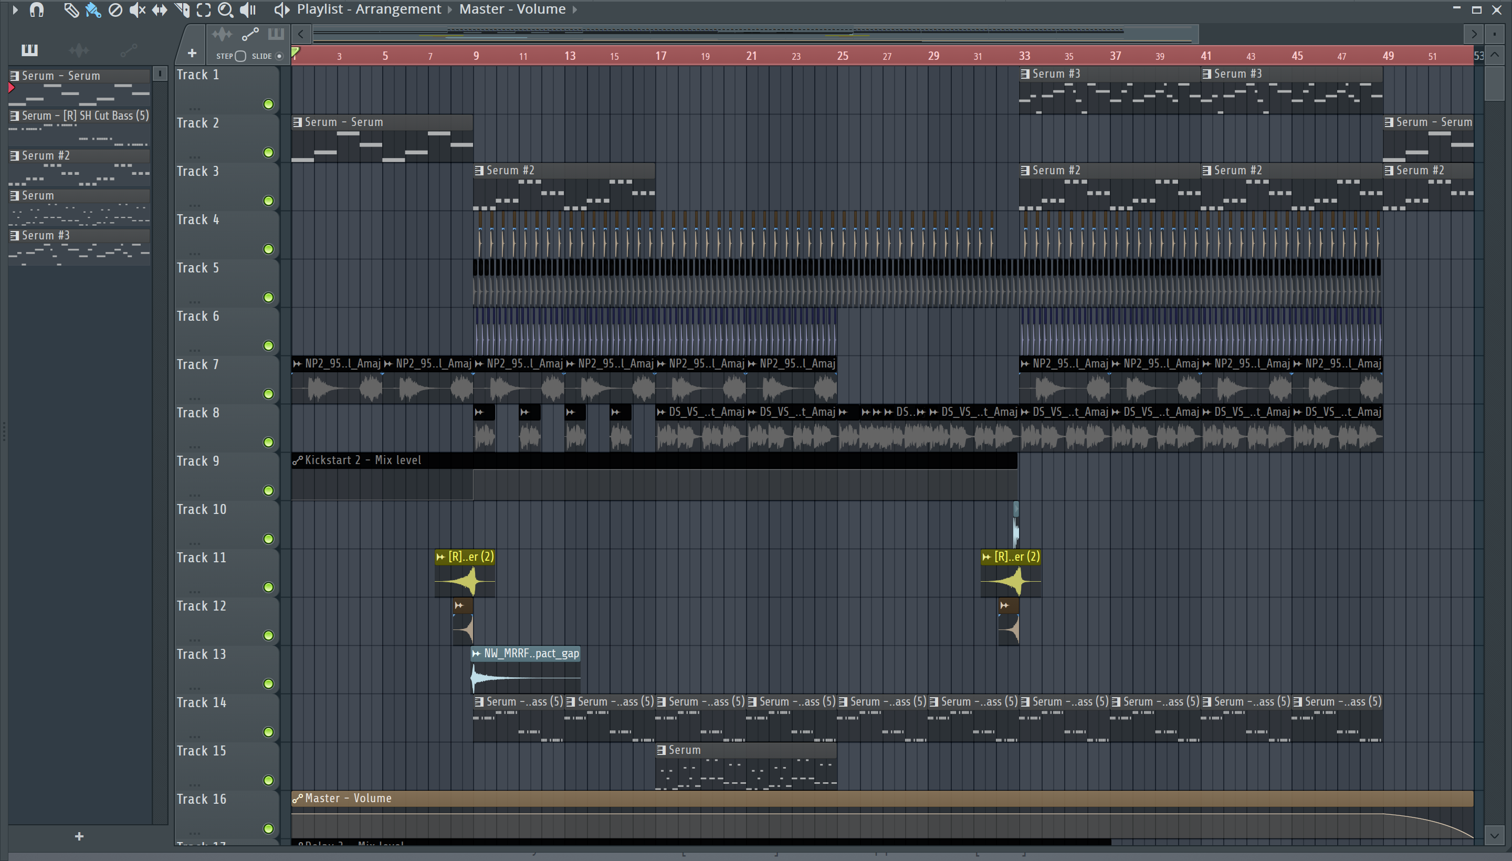Click horizontal overview scrollbar thumb
The height and width of the screenshot is (861, 1512).
755,34
